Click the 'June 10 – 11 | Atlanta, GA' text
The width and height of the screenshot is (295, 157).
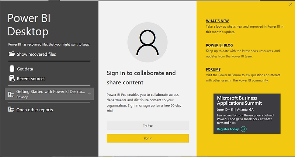pyautogui.click(x=235, y=109)
